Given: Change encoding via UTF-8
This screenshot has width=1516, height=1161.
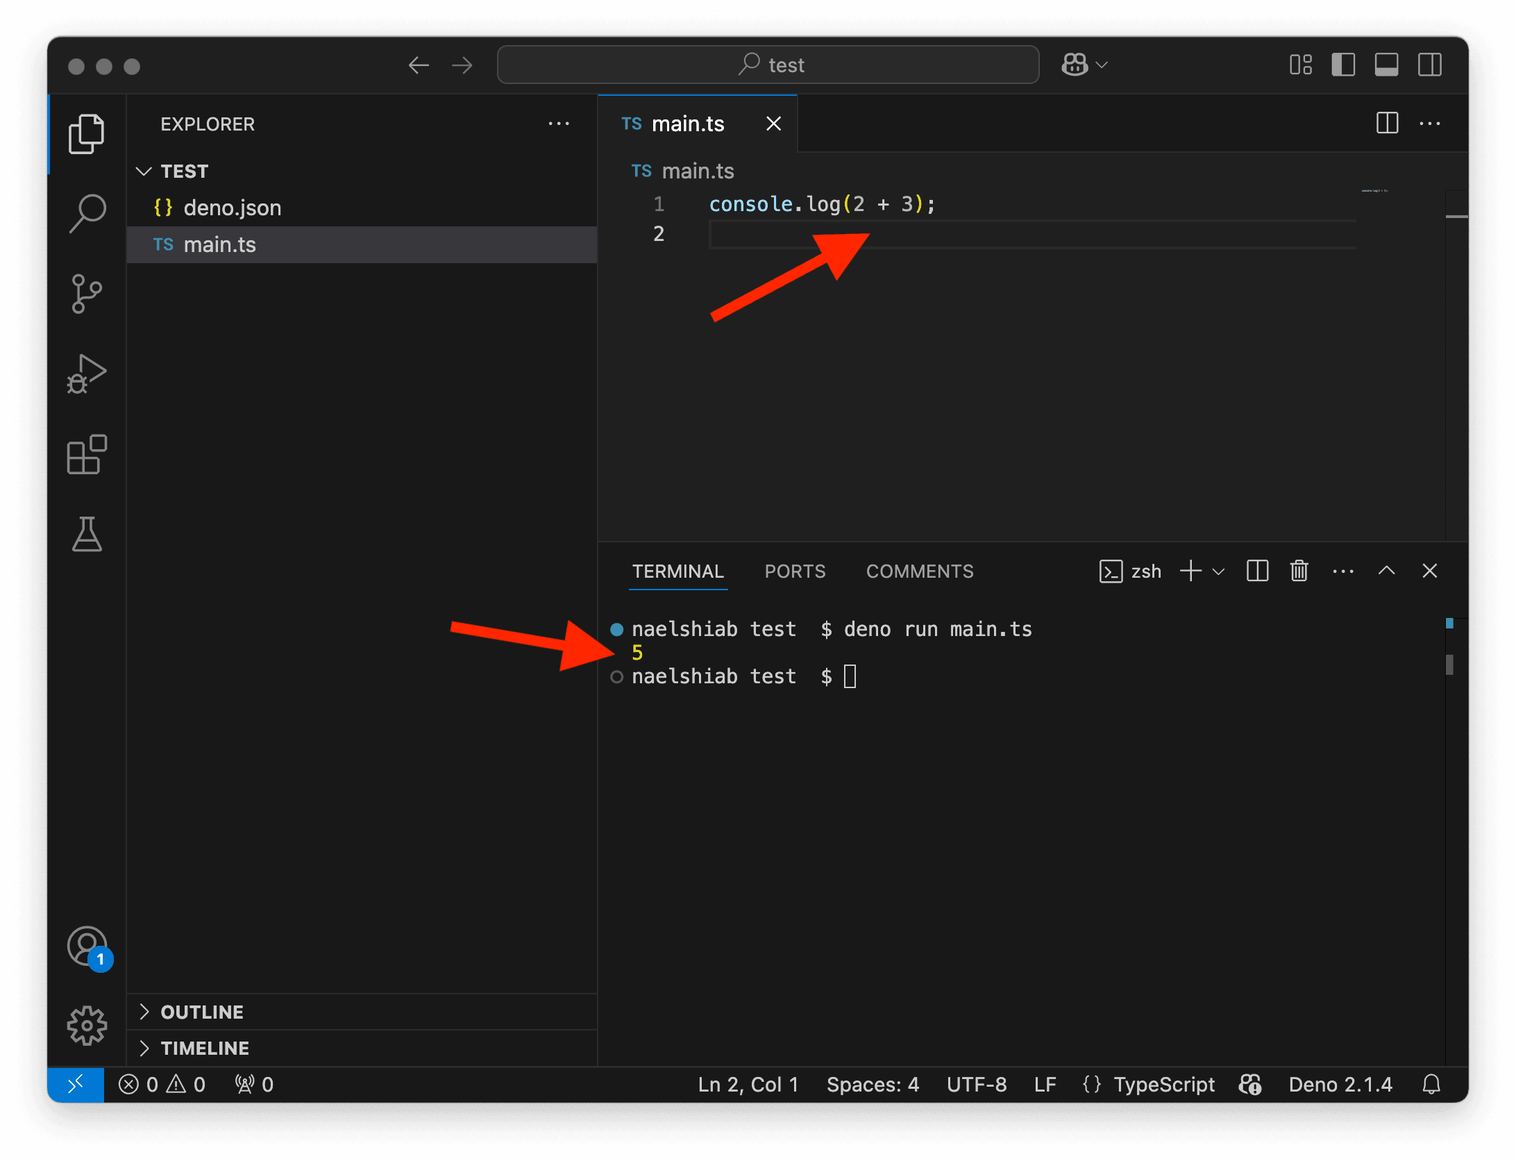Looking at the screenshot, I should pos(976,1085).
